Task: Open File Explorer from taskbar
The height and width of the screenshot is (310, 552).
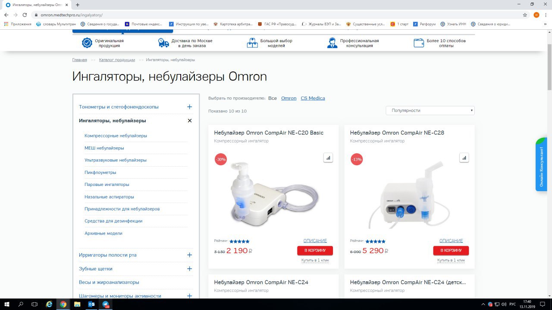Action: pyautogui.click(x=77, y=304)
